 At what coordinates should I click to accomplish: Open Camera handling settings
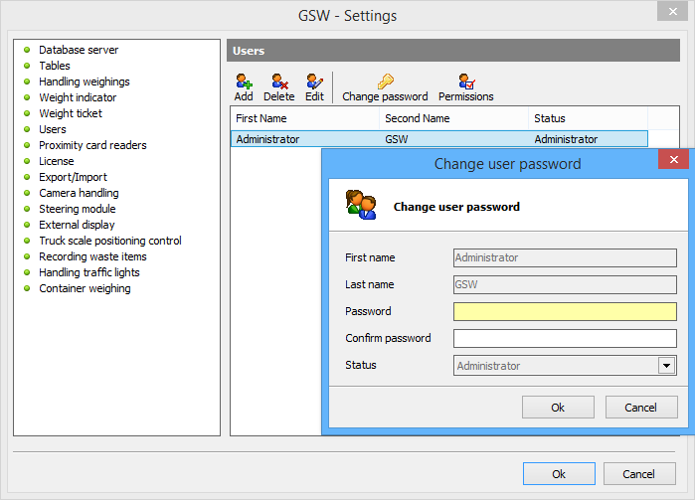pos(79,193)
